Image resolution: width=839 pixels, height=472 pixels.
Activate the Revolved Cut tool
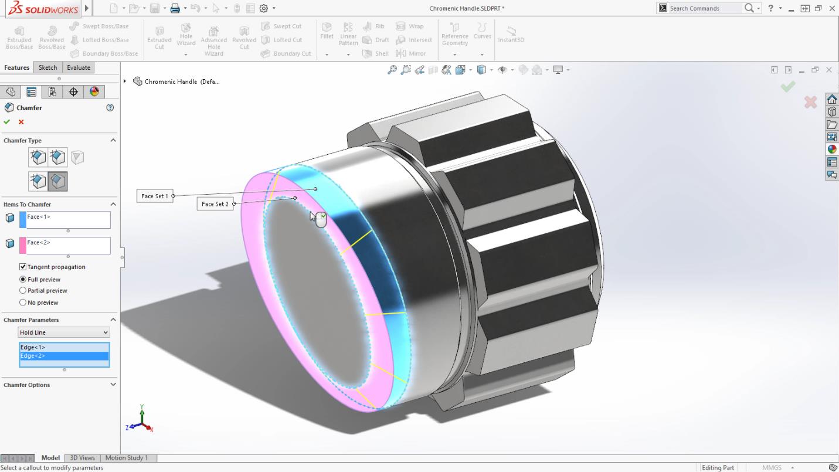click(244, 36)
